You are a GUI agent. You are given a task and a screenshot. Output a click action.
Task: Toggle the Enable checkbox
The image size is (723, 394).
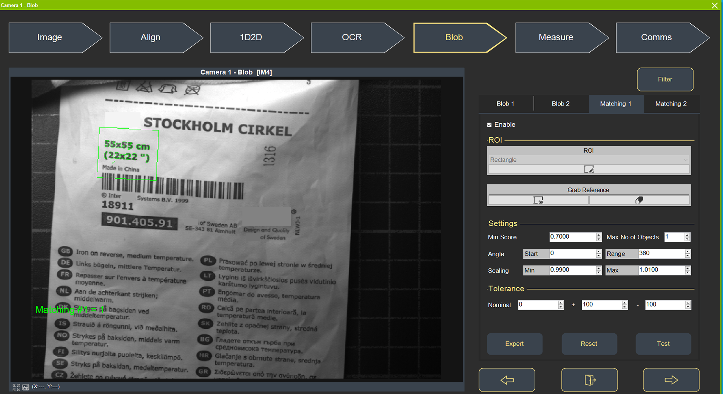(x=489, y=125)
